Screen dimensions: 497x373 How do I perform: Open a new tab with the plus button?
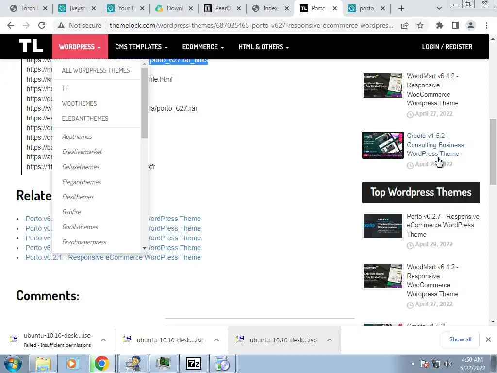point(401,8)
